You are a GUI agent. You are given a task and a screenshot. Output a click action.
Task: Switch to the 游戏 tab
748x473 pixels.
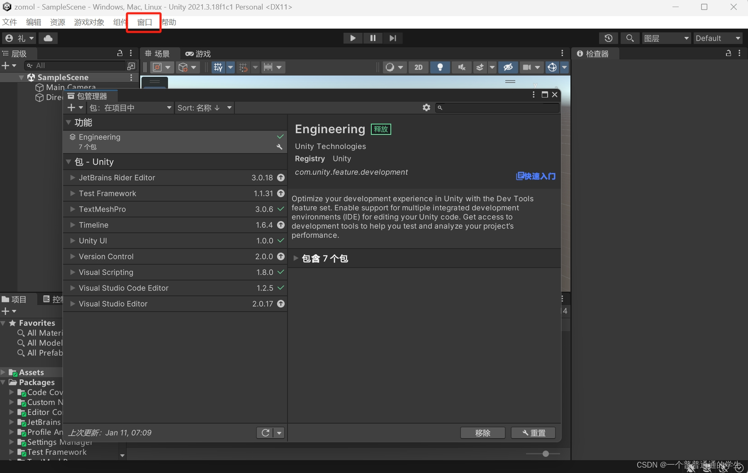point(198,54)
